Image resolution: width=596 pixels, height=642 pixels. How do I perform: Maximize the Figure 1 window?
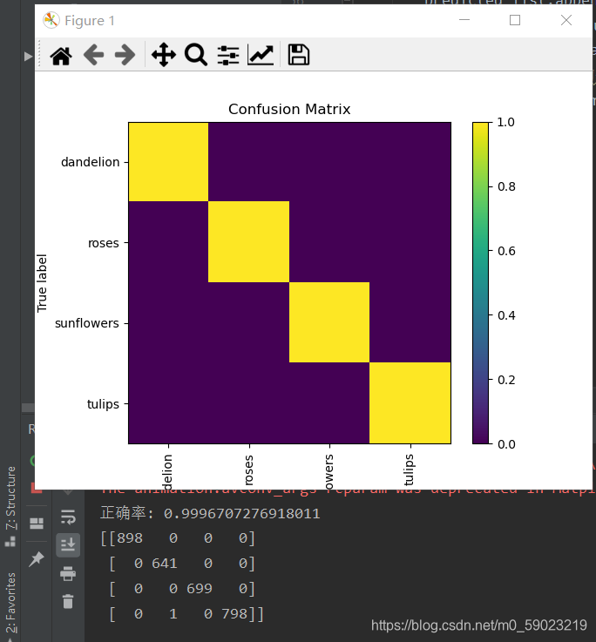[x=515, y=20]
